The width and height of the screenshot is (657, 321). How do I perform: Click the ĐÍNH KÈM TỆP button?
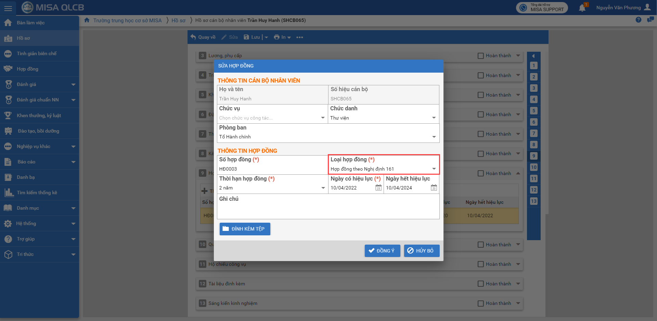click(245, 229)
